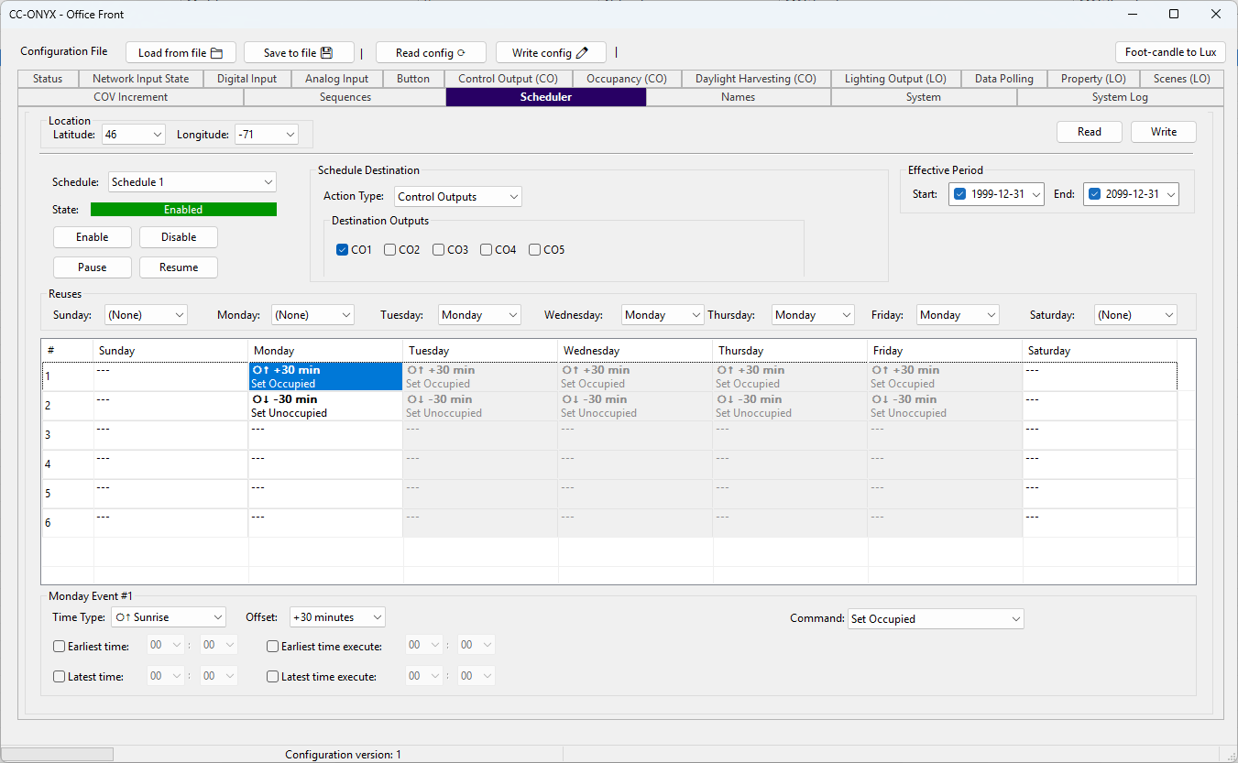Open the Names tab

738,97
